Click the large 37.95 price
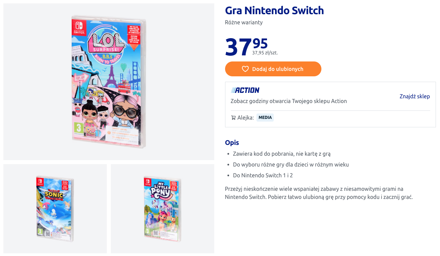 [246, 47]
